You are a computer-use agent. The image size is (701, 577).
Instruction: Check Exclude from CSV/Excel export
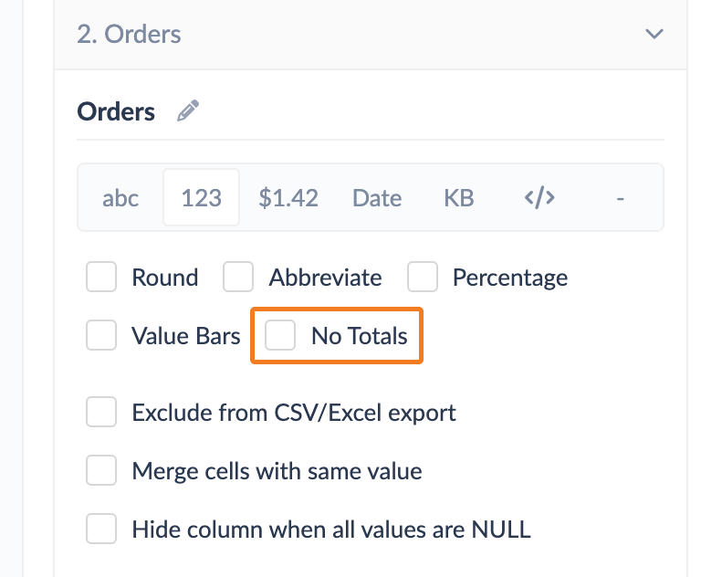click(x=101, y=412)
